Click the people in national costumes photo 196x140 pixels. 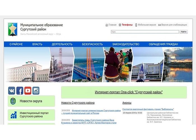(x=118, y=65)
